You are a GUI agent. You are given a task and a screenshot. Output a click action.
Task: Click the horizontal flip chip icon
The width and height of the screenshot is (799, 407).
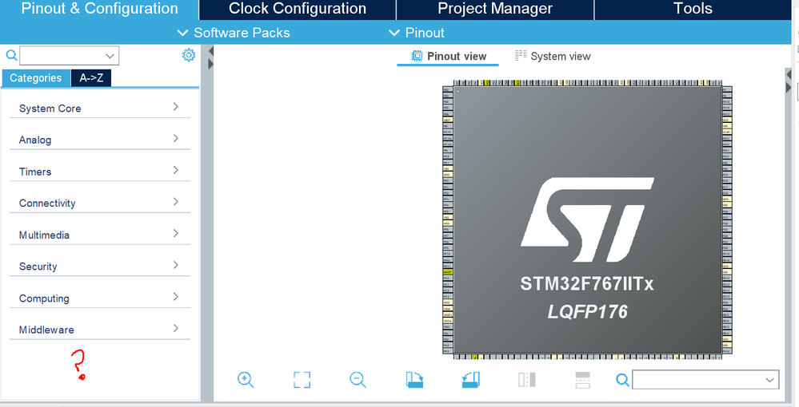526,380
